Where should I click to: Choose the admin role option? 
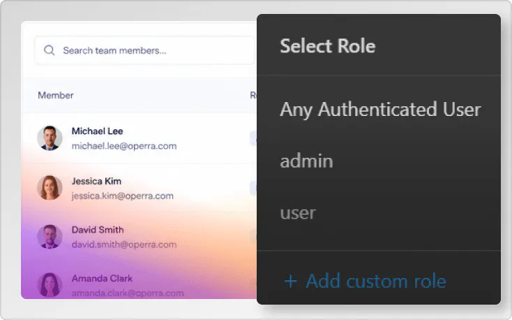click(307, 161)
